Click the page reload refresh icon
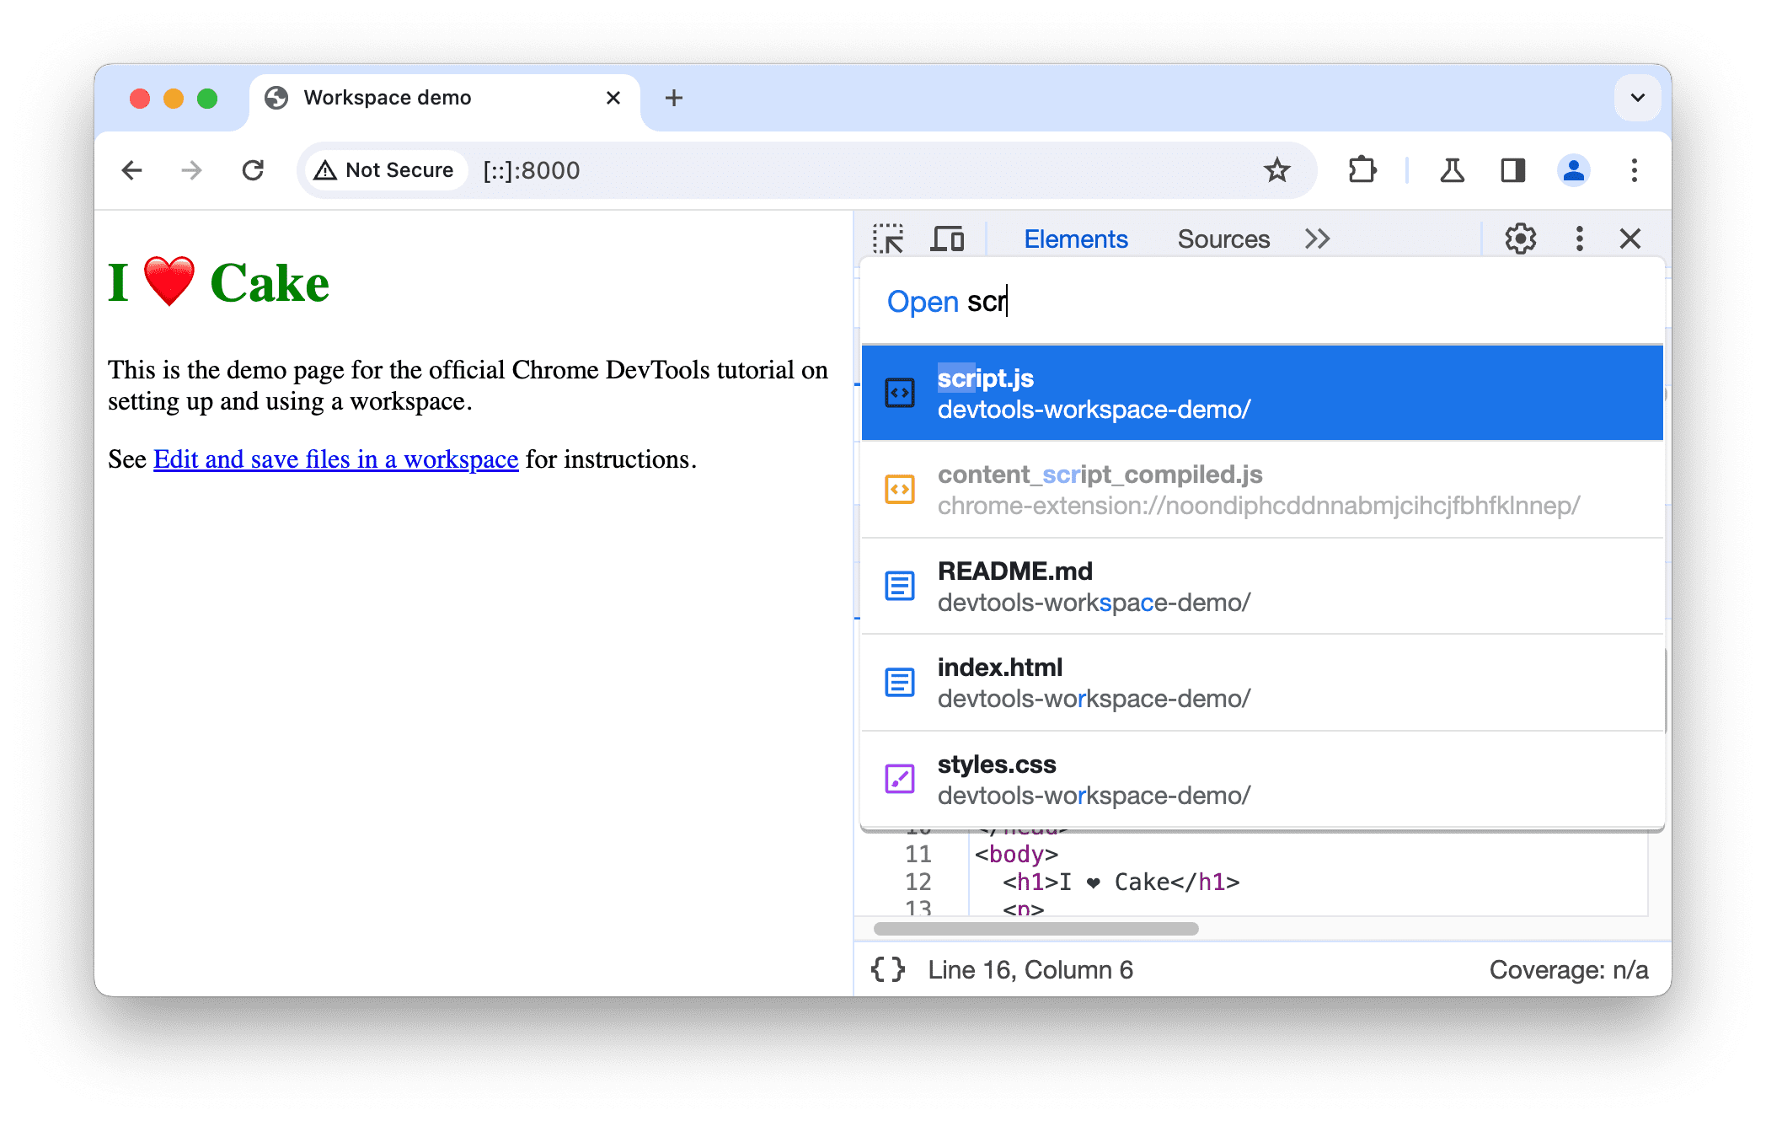The image size is (1766, 1121). click(254, 171)
